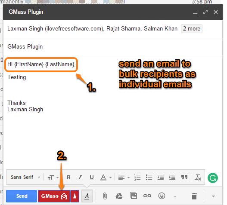This screenshot has width=227, height=205.
Task: Toggle the formatting options underlined A button
Action: coord(87,196)
